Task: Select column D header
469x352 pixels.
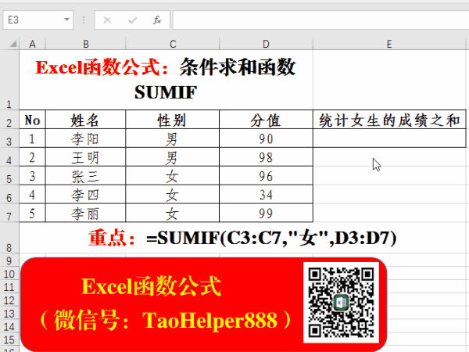Action: pyautogui.click(x=266, y=44)
